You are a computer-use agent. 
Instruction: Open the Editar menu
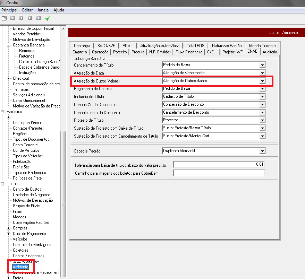pos(27,10)
